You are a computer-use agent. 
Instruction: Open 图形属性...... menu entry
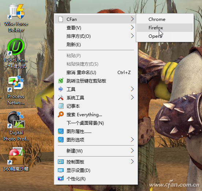coord(96,131)
